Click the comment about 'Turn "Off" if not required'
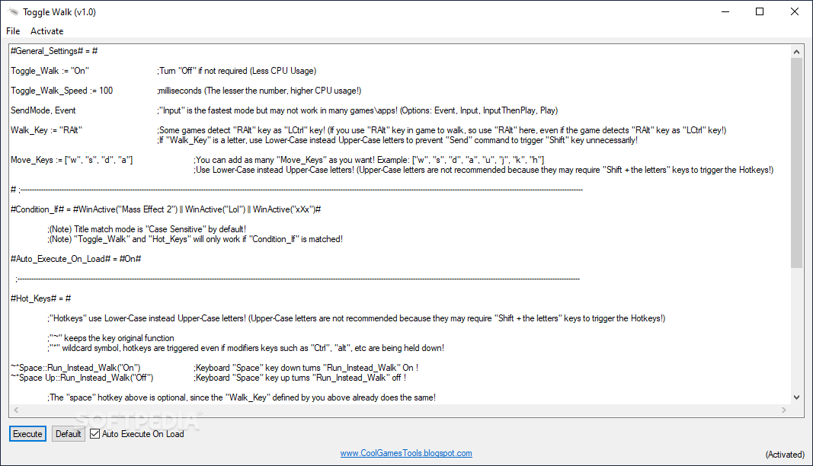Image resolution: width=813 pixels, height=466 pixels. click(x=237, y=71)
